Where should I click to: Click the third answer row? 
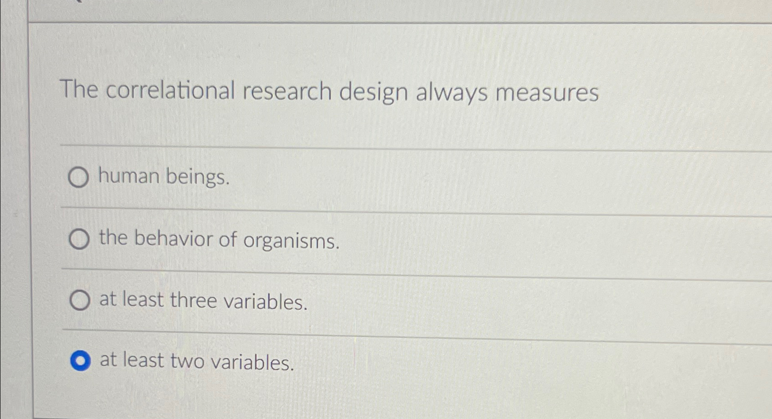(318, 300)
